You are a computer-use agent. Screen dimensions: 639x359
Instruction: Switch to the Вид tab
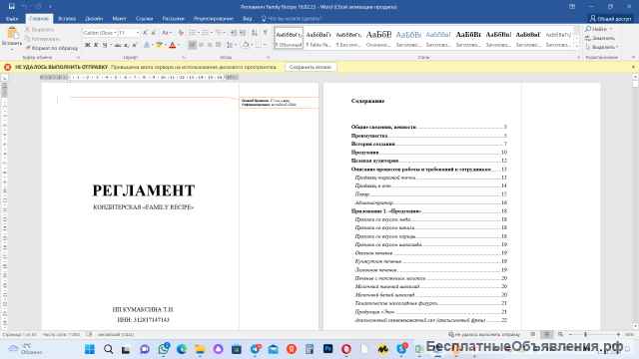click(247, 19)
